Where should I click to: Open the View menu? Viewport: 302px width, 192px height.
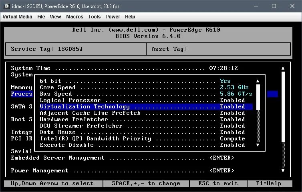pos(55,17)
